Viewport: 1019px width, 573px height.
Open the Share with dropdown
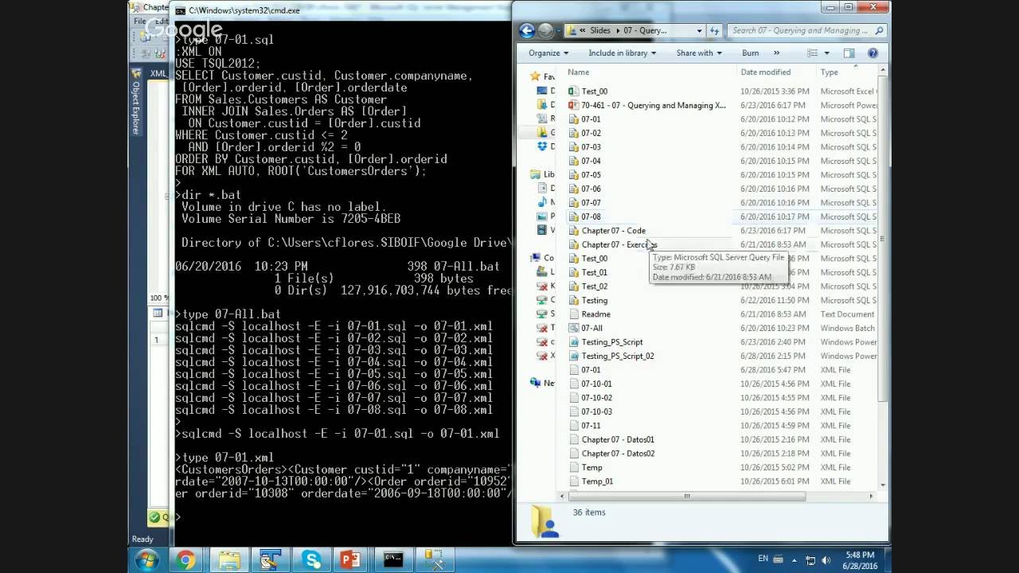coord(699,53)
